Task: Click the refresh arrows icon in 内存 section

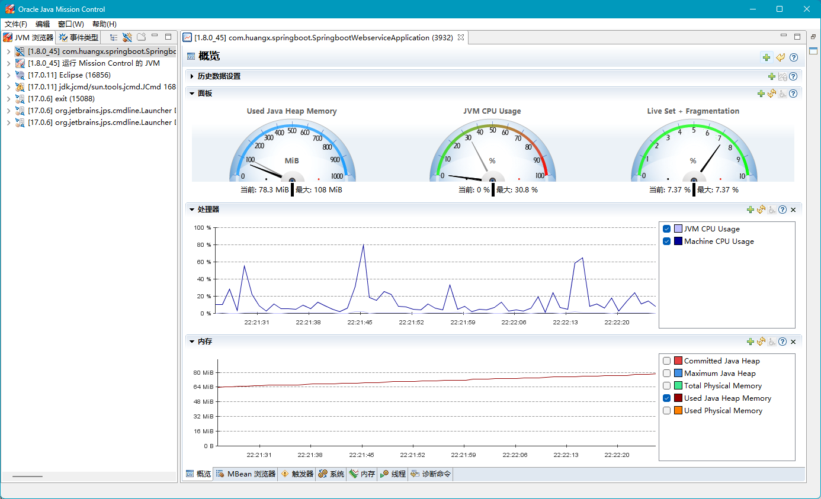Action: click(x=761, y=342)
